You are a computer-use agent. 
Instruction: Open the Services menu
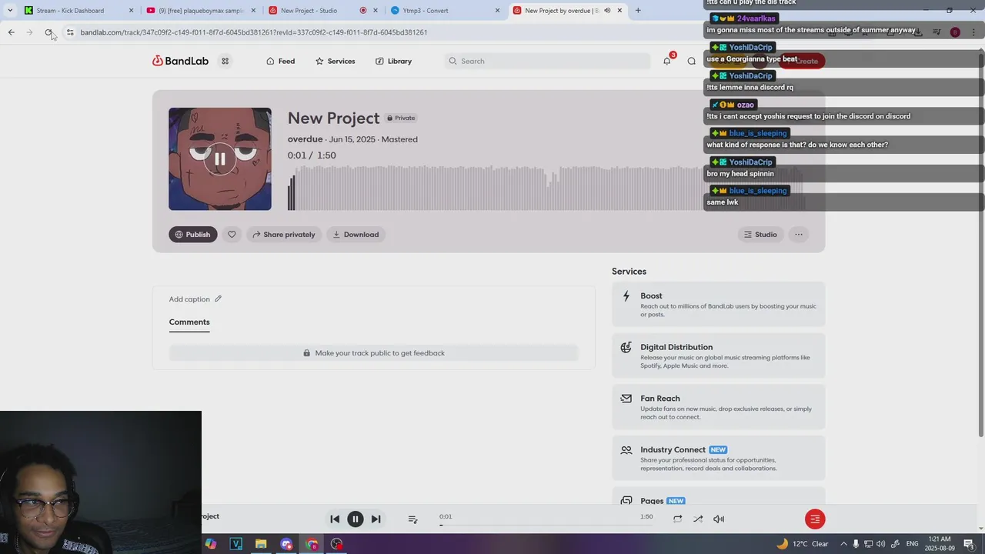tap(335, 61)
